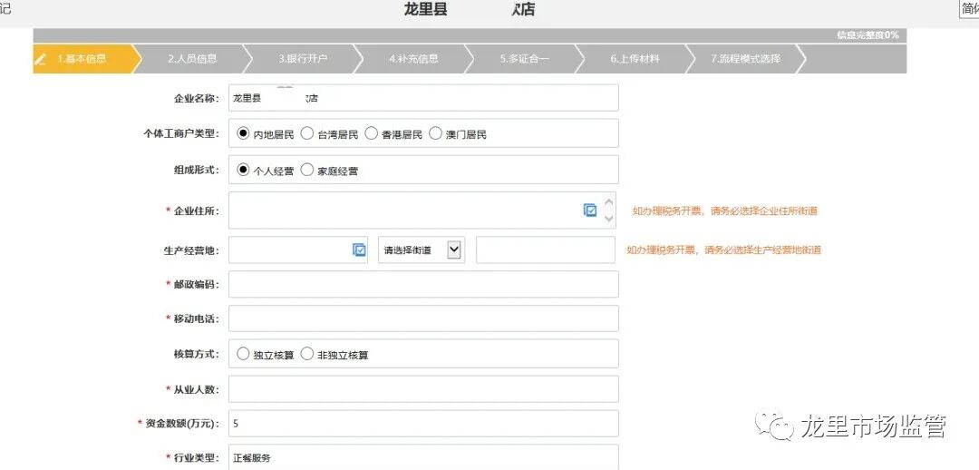Viewport: 979px width, 470px height.
Task: Click the 行业类型 input field
Action: pyautogui.click(x=423, y=457)
